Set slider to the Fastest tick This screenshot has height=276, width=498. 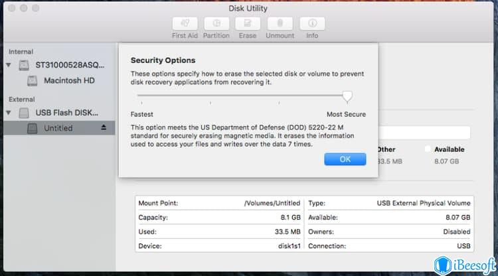pos(141,103)
